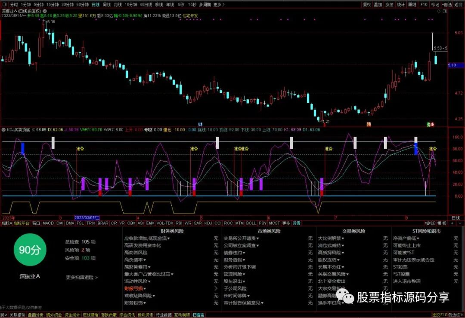Expand 净资产偏低 risk item
Screen dimensions: 465x318
[x=406, y=238]
